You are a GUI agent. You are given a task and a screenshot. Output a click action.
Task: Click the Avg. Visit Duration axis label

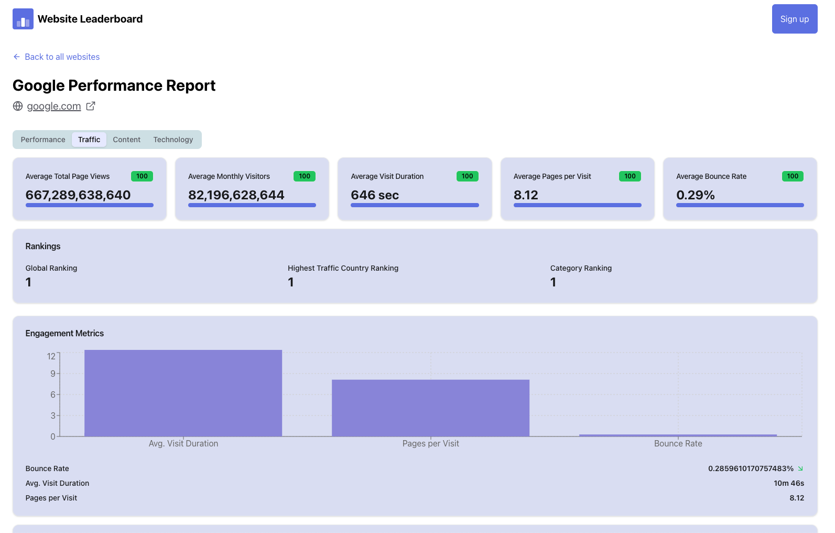[183, 443]
